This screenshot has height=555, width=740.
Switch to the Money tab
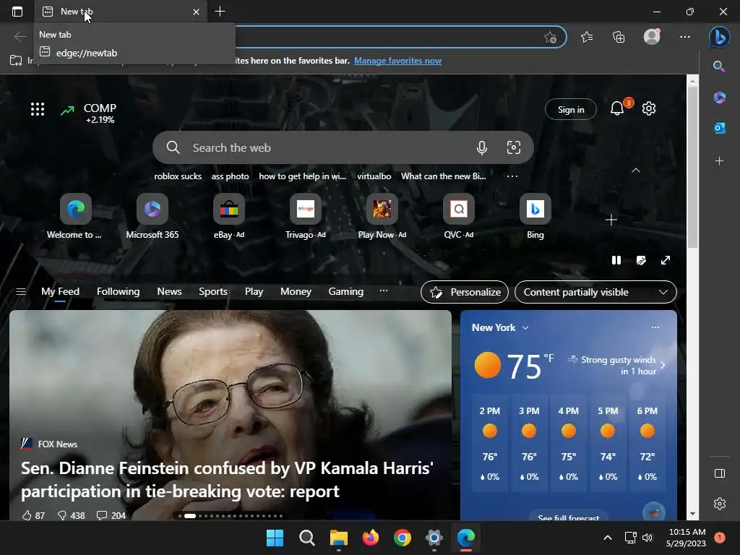click(296, 292)
